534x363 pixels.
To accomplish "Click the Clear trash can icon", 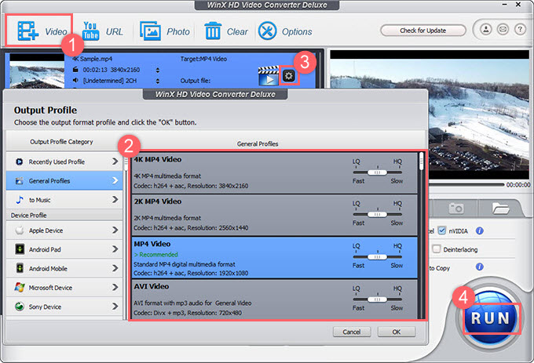I will click(x=213, y=31).
